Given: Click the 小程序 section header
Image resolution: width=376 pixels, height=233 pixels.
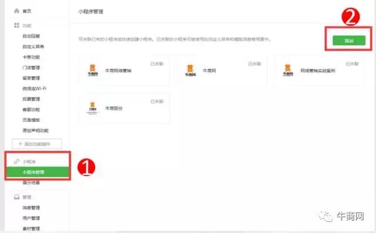Looking at the screenshot, I should click(29, 162).
